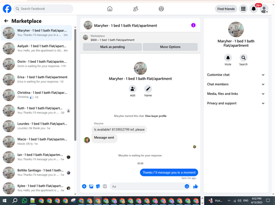The image size is (275, 205).
Task: Choose a GIF in the composer
Action: [x=105, y=186]
